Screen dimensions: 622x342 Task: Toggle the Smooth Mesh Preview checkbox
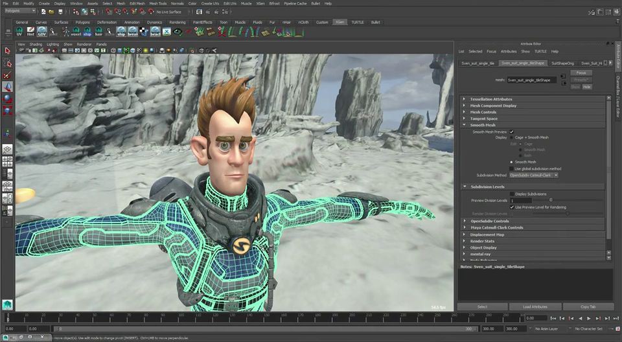click(511, 131)
